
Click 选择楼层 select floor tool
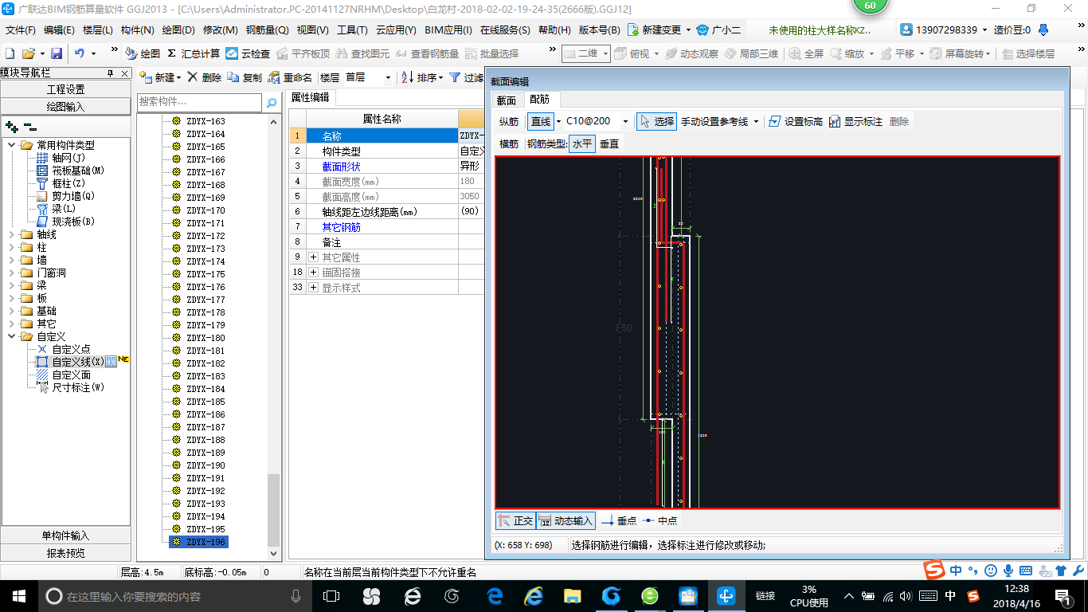1028,53
